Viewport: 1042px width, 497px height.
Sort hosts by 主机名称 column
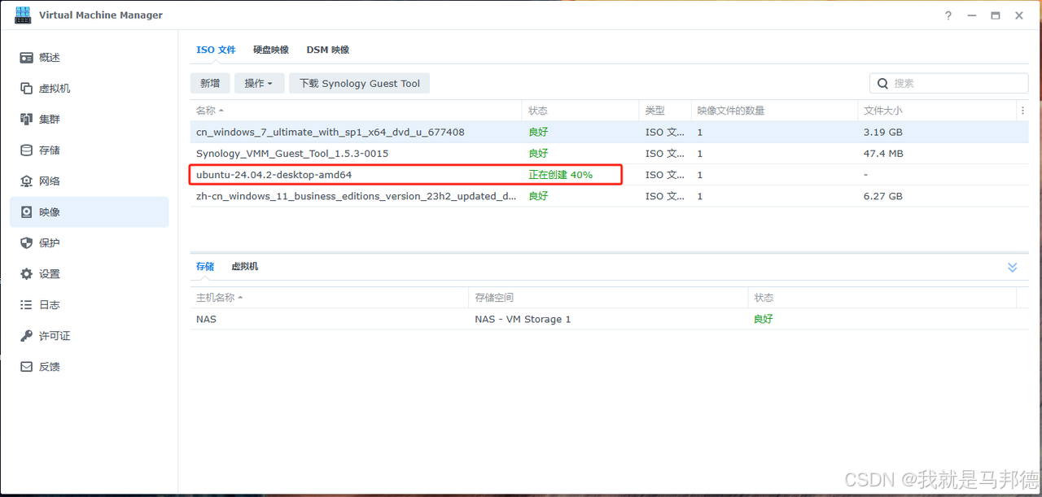[x=330, y=298]
